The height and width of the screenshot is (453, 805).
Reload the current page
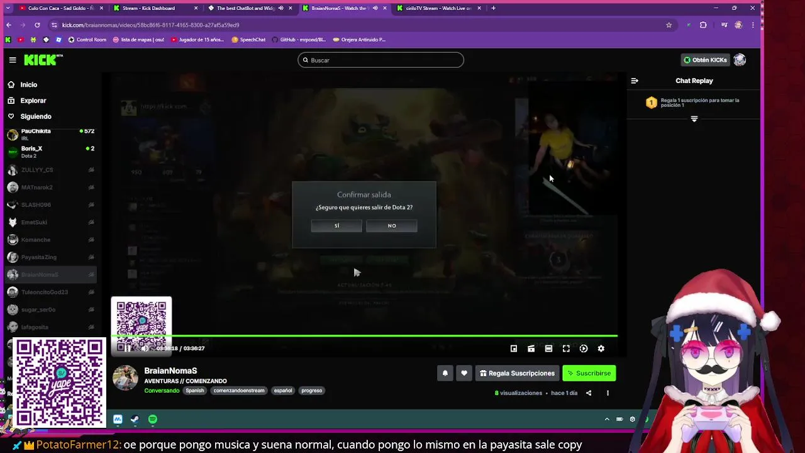click(x=37, y=25)
